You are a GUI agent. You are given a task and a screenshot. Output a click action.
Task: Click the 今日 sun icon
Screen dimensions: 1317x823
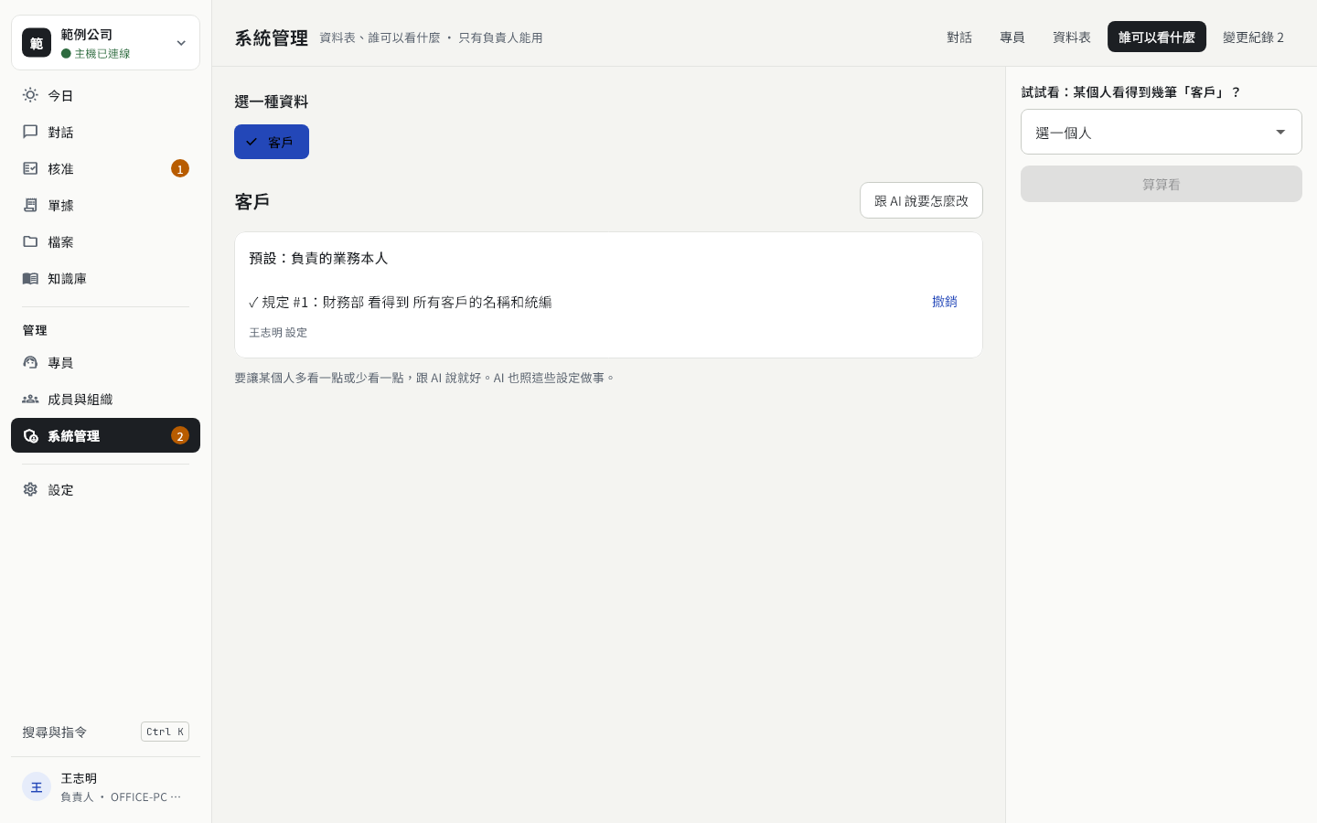30,95
